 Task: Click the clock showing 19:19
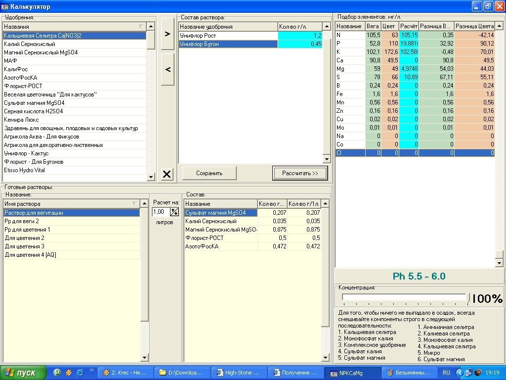pyautogui.click(x=493, y=373)
